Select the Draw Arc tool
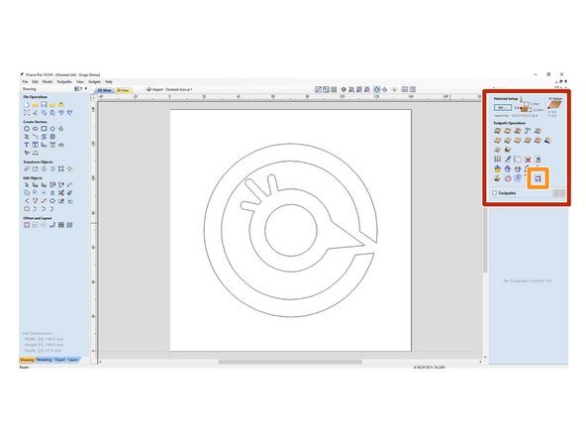The image size is (586, 440). (x=35, y=137)
